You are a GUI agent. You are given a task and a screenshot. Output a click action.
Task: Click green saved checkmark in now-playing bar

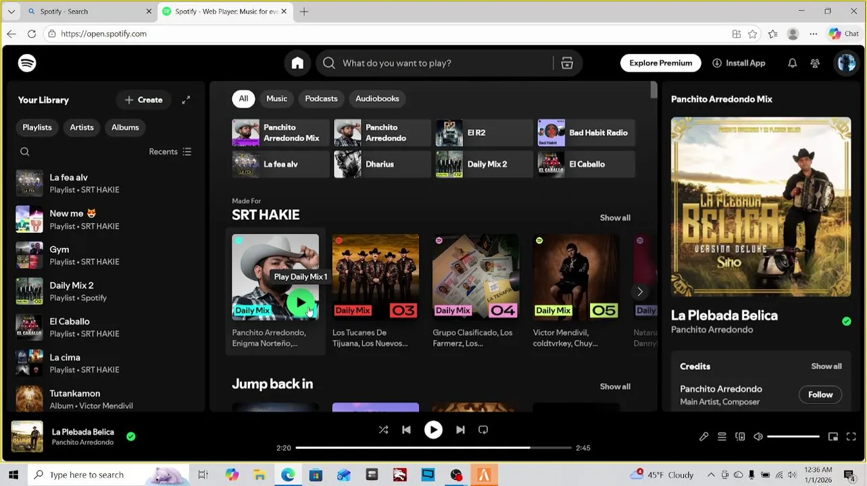click(x=131, y=437)
